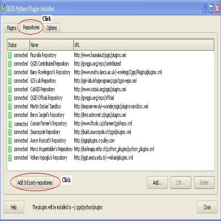Switch to the Plugins tab
This screenshot has width=221, height=221.
(11, 28)
